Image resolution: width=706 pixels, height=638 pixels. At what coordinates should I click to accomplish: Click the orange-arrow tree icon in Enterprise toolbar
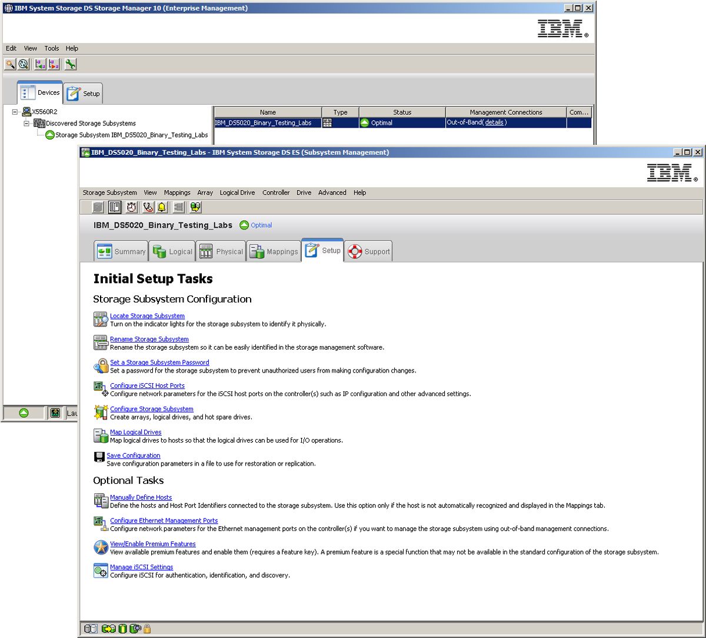[54, 64]
